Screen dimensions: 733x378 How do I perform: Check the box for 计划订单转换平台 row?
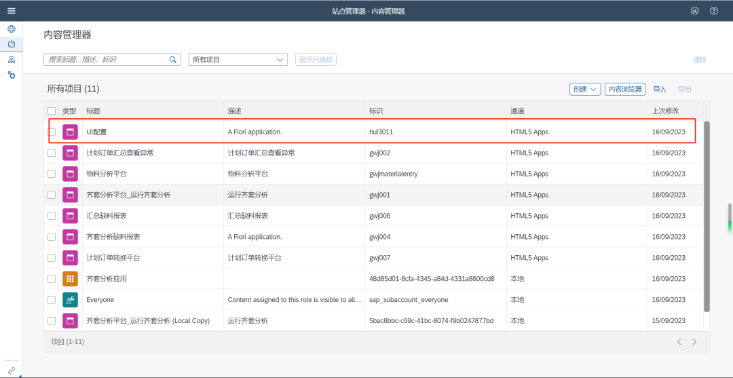[x=52, y=258]
